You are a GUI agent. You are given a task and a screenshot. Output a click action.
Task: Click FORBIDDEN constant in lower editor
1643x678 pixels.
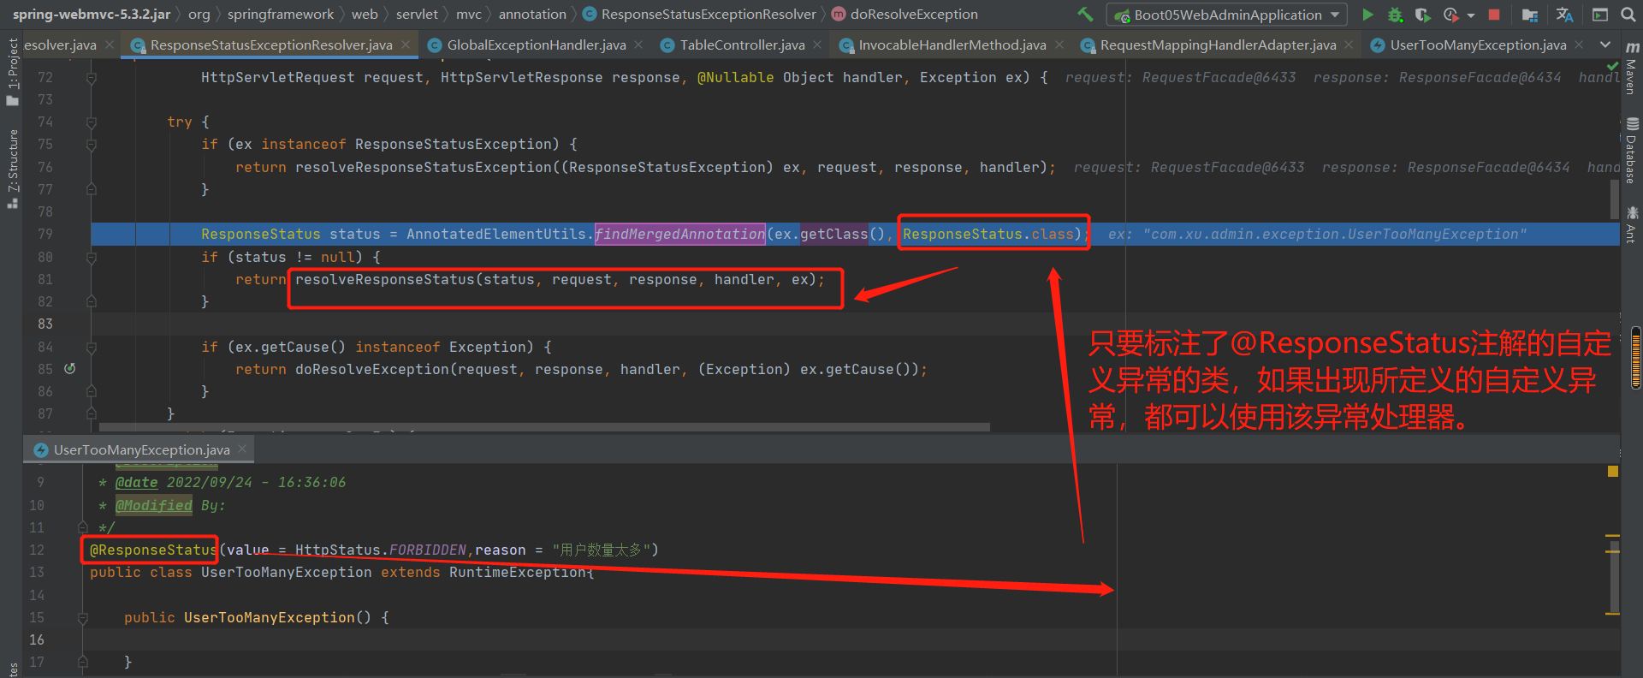click(x=428, y=550)
